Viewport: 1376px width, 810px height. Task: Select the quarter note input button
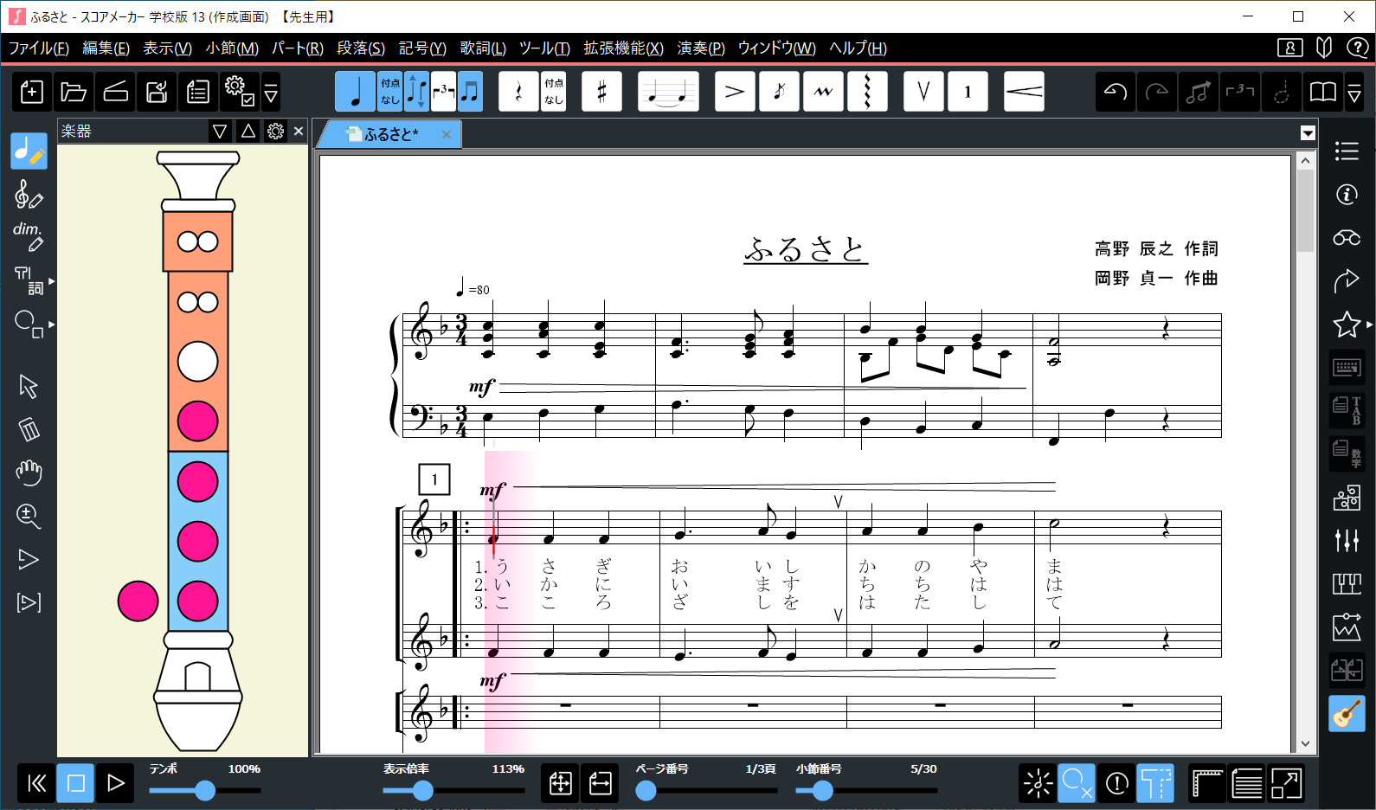pos(356,92)
